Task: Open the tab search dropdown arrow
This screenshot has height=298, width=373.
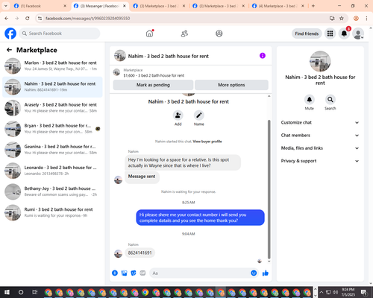Action: point(5,6)
